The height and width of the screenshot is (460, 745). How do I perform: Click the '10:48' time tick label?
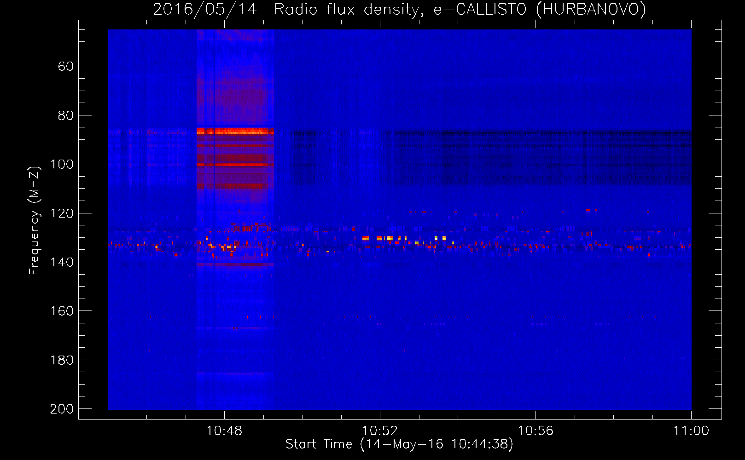[x=224, y=431]
